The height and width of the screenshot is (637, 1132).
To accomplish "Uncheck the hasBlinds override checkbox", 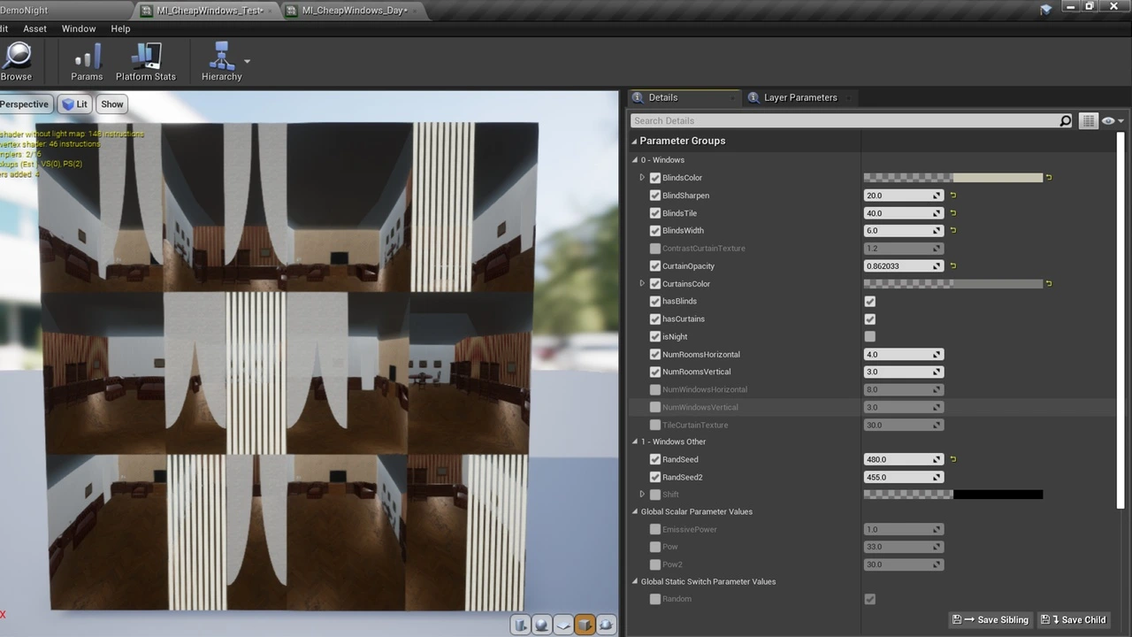I will (x=655, y=302).
